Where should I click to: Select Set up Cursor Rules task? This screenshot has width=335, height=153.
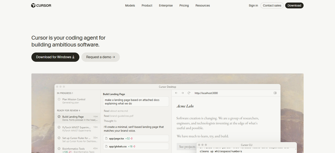[x=77, y=140]
